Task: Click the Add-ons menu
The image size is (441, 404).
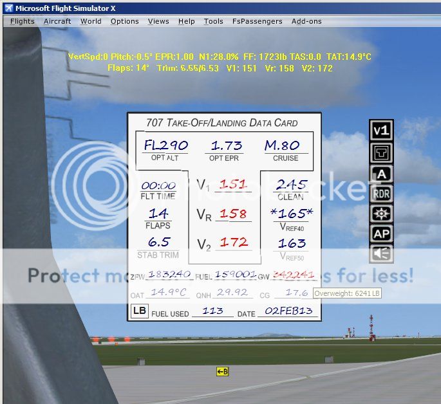Action: coord(306,21)
